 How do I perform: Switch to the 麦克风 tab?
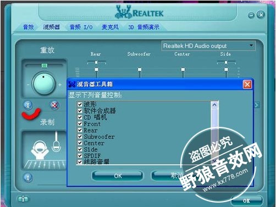pyautogui.click(x=110, y=27)
